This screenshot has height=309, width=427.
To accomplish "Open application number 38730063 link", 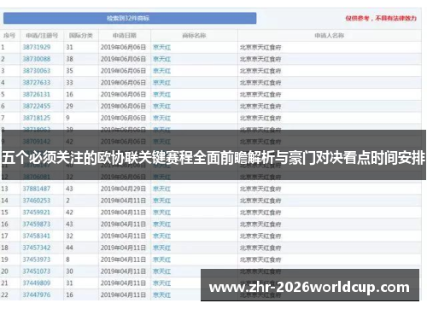I will 37,71.
